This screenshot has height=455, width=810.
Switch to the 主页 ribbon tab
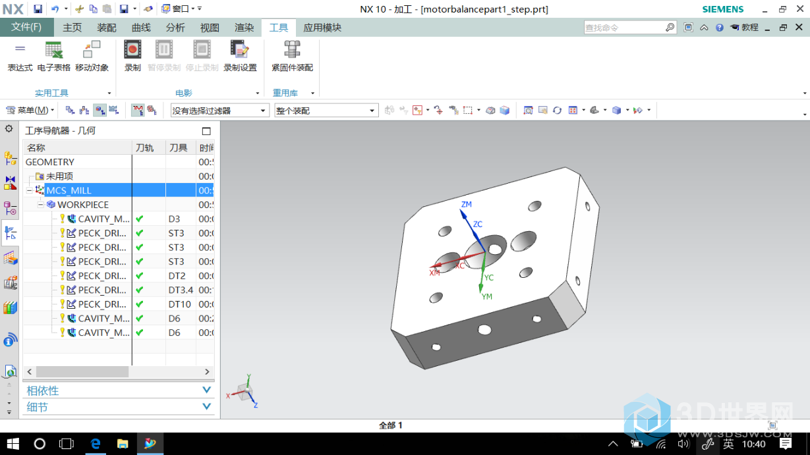tap(72, 28)
